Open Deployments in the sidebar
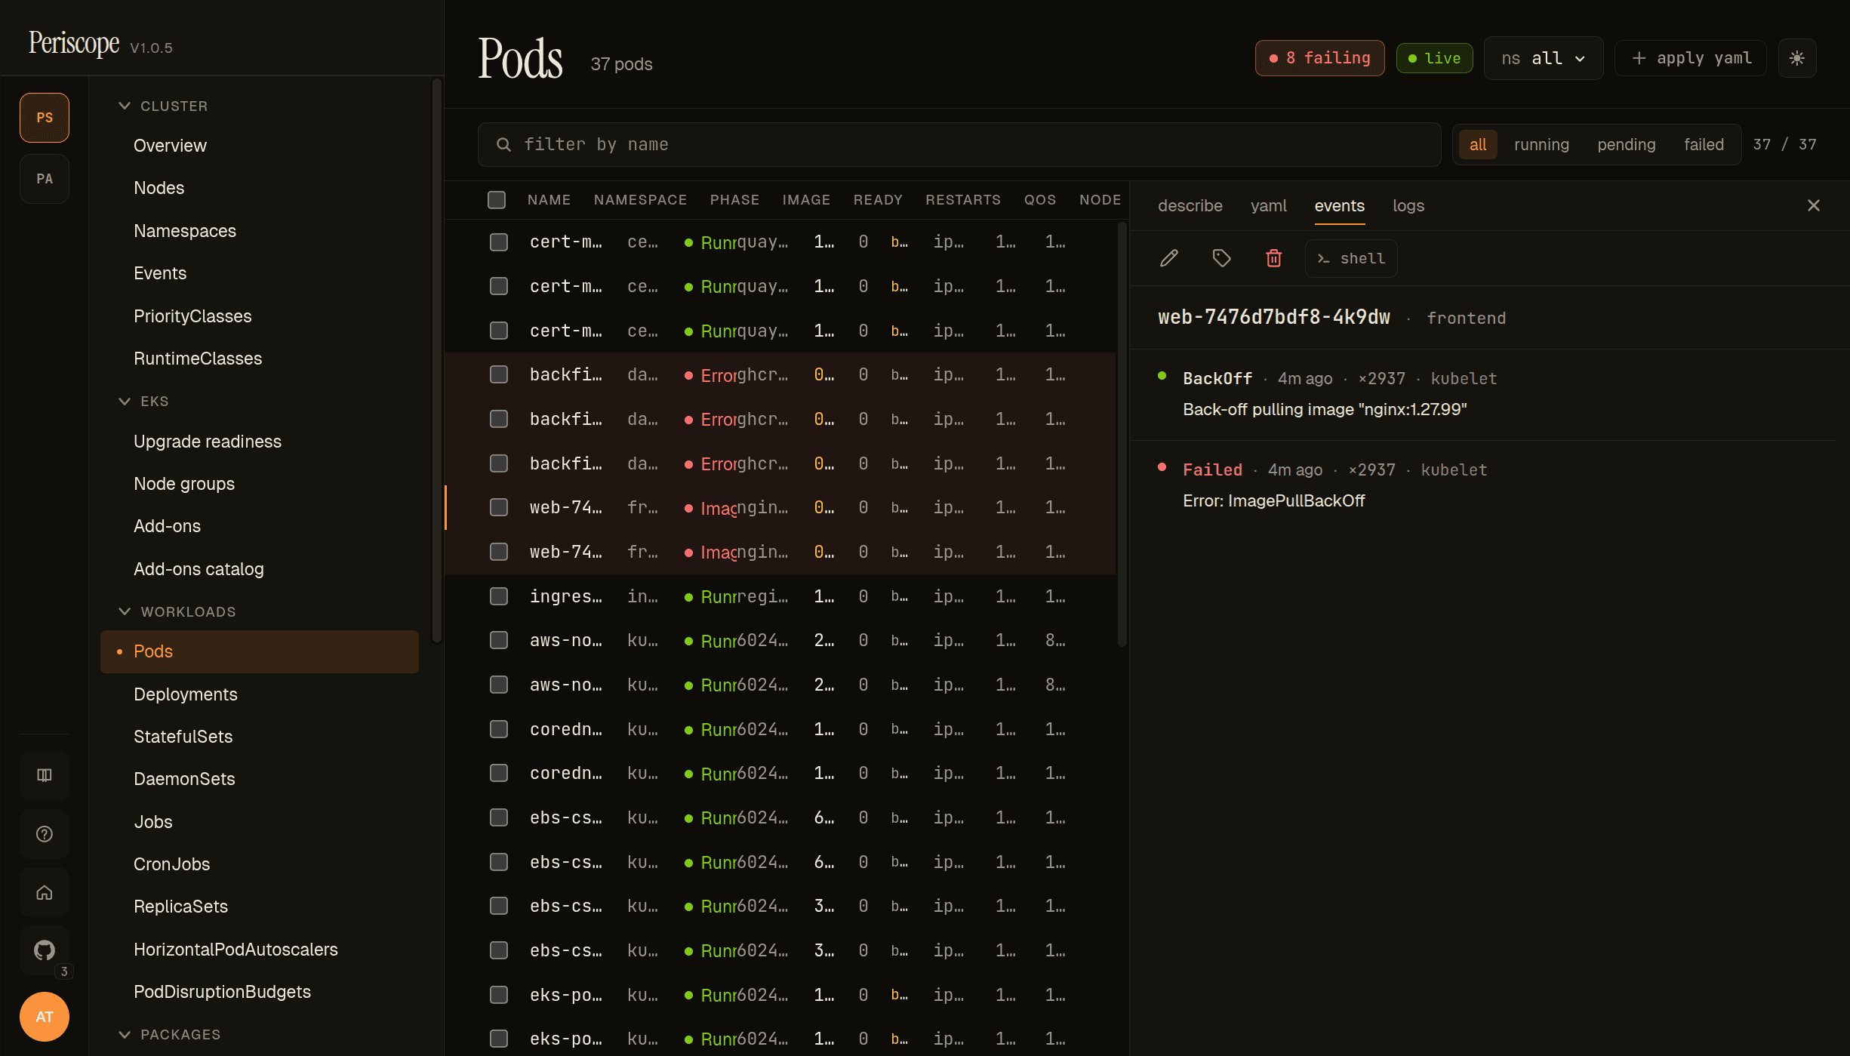 (x=260, y=694)
